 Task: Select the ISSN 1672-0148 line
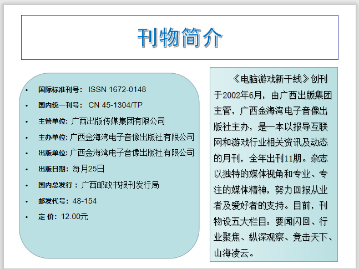point(92,89)
